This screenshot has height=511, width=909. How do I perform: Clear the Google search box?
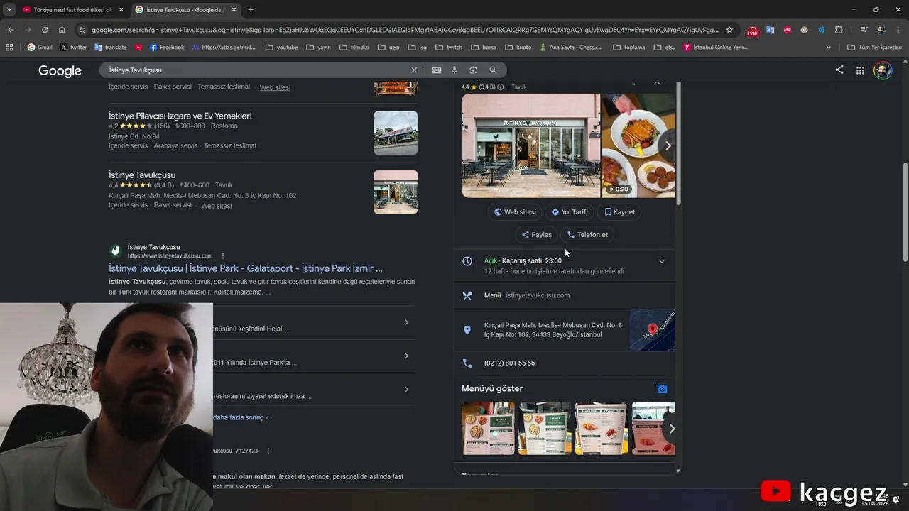tap(414, 70)
